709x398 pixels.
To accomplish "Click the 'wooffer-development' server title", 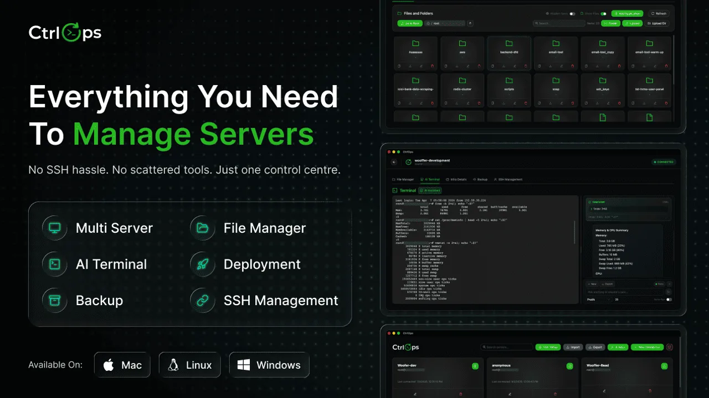I will click(432, 160).
